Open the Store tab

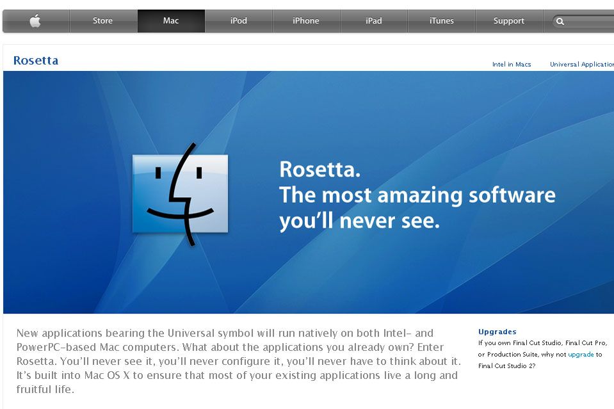pos(103,20)
